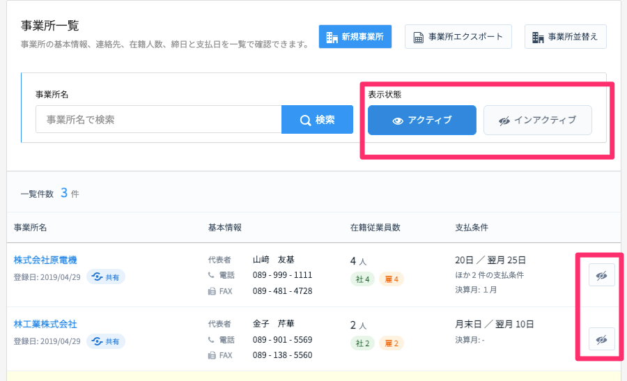
Task: Focus the 事業所名で検索 search field
Action: 158,120
